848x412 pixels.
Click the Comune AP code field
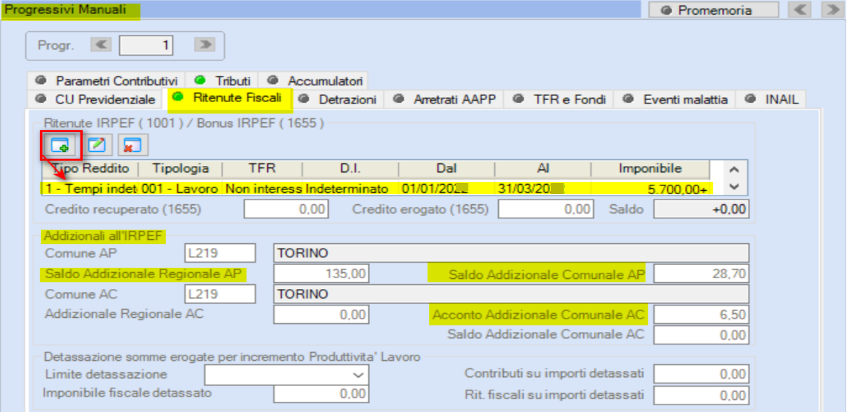click(220, 253)
